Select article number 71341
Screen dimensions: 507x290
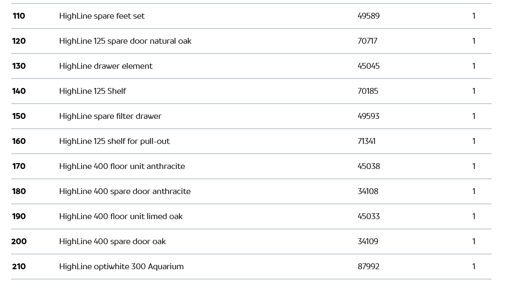(x=366, y=141)
